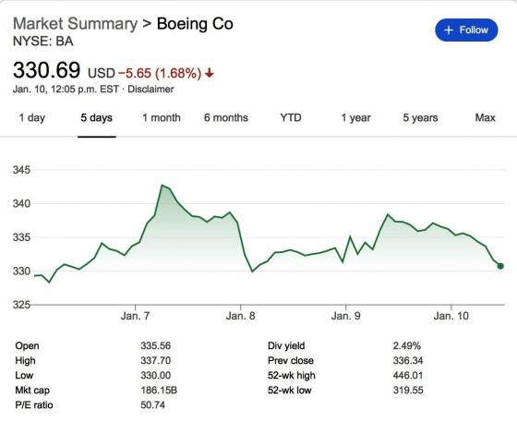This screenshot has height=422, width=517.
Task: Click the Open value 335.56
Action: [x=156, y=346]
